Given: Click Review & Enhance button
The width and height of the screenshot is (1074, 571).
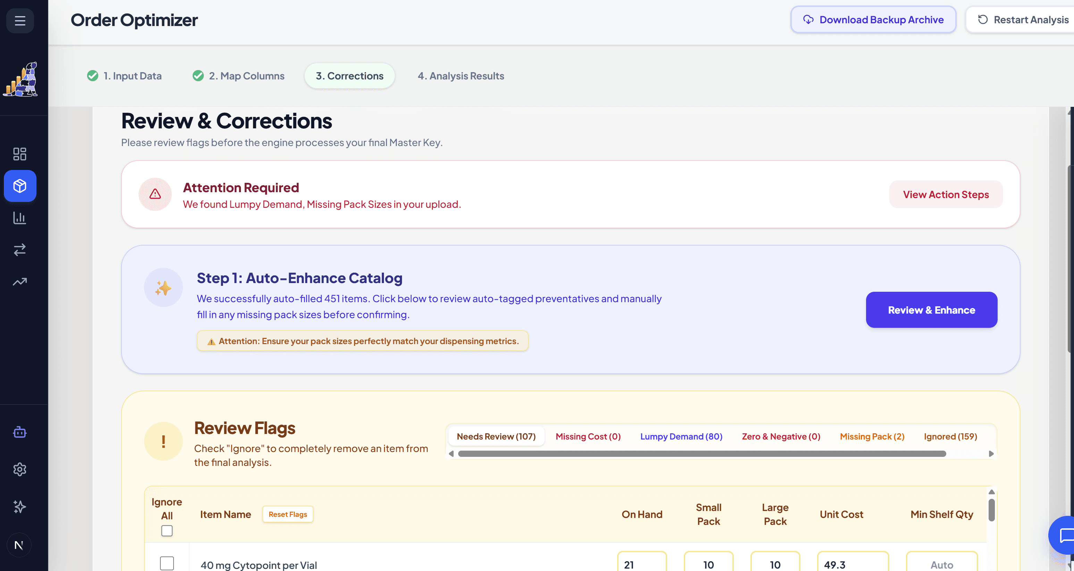Looking at the screenshot, I should pyautogui.click(x=931, y=310).
